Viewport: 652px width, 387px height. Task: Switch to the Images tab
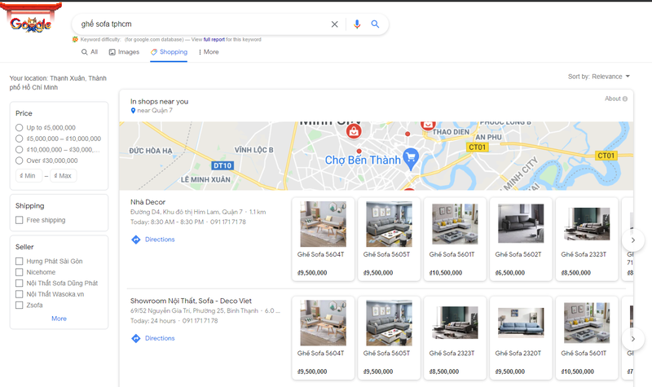tap(124, 52)
